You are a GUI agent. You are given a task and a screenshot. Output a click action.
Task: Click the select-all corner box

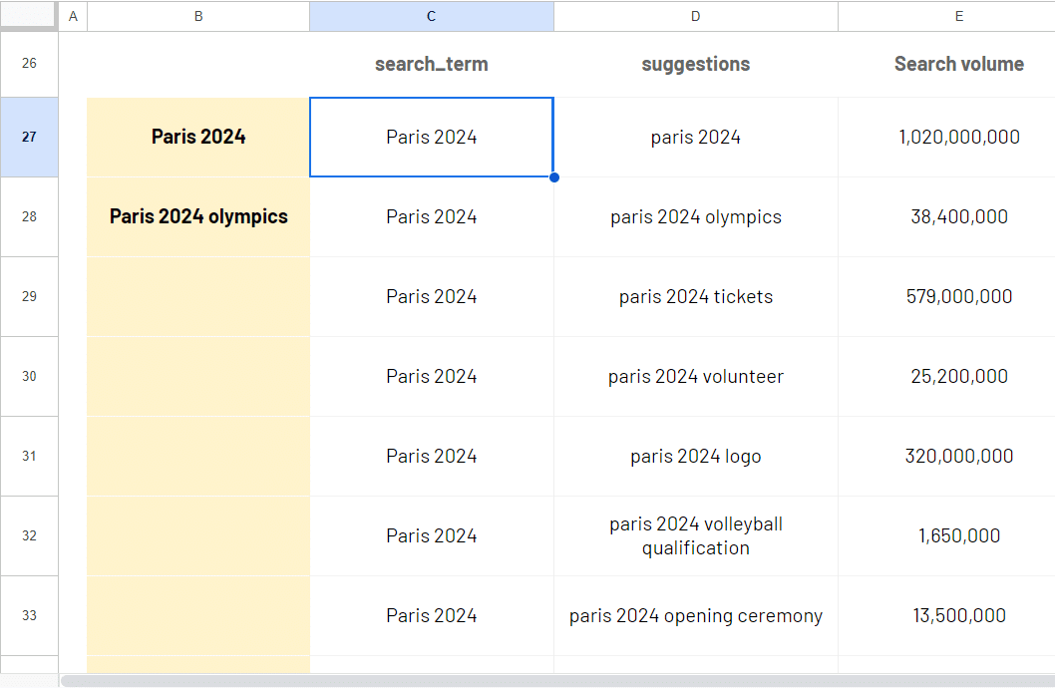(x=29, y=16)
